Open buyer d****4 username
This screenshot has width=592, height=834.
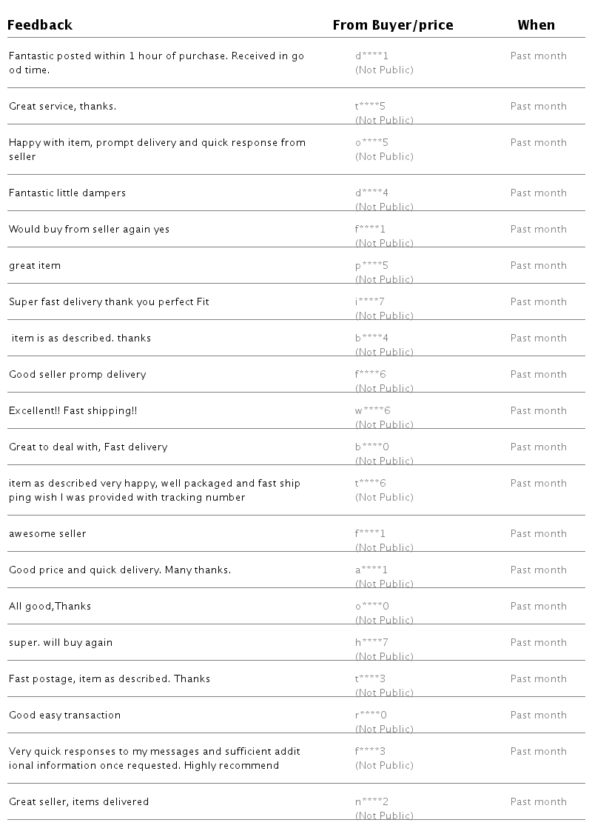click(371, 193)
